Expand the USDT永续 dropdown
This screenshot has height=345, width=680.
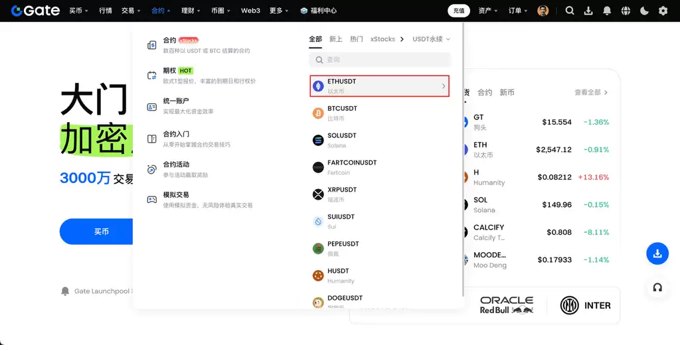click(431, 39)
